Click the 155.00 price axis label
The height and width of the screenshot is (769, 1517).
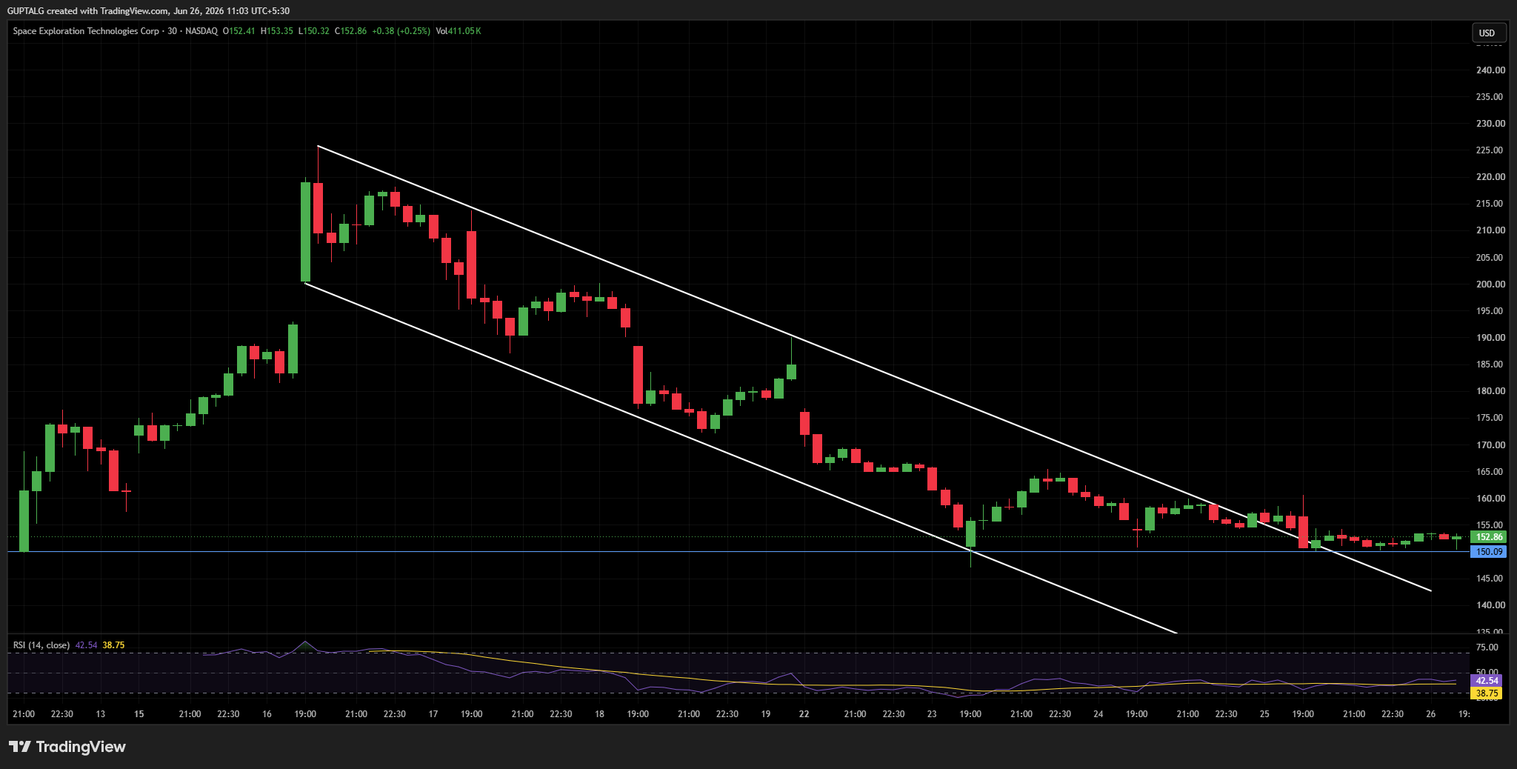(1490, 525)
